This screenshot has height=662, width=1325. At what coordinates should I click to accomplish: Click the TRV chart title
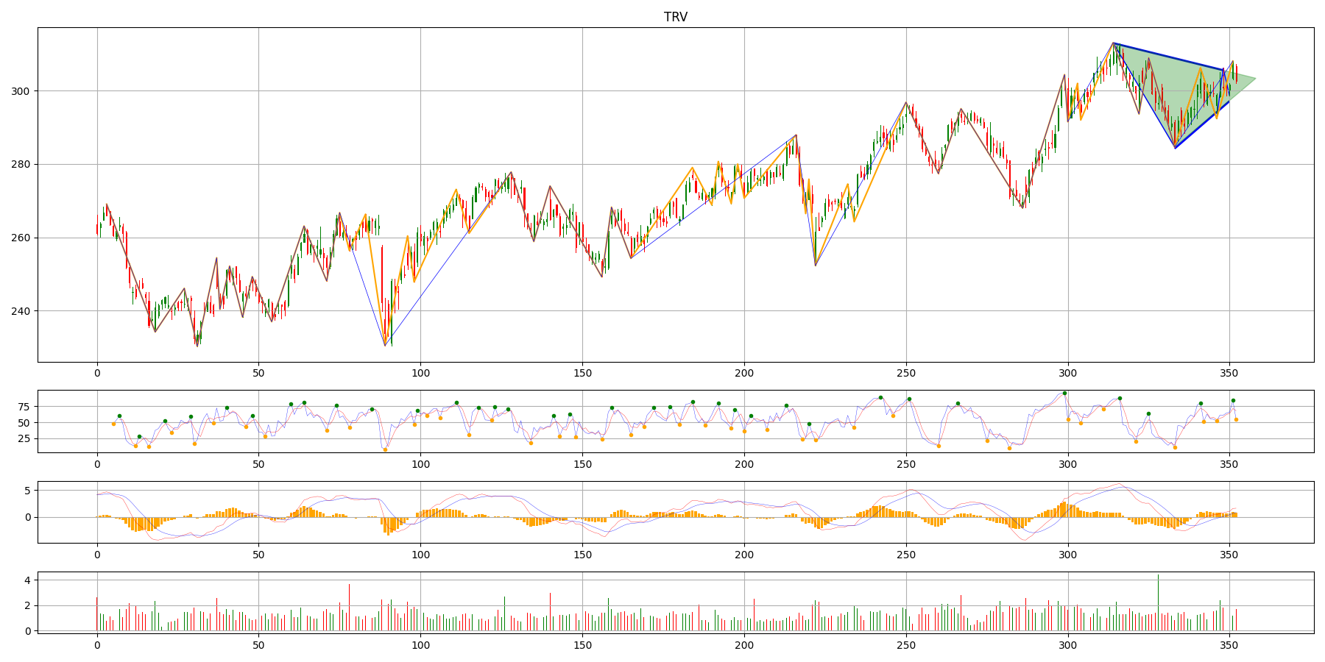(x=675, y=17)
